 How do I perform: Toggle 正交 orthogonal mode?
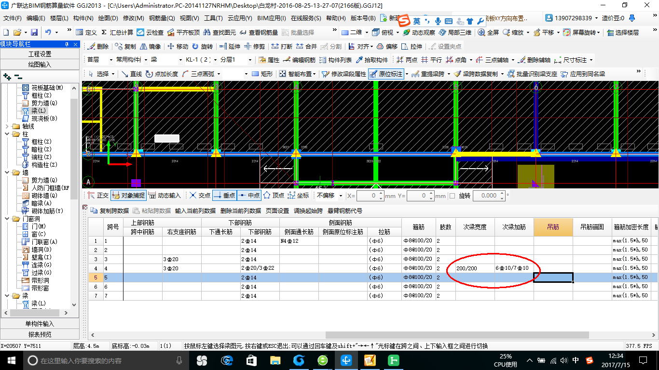[x=98, y=196]
